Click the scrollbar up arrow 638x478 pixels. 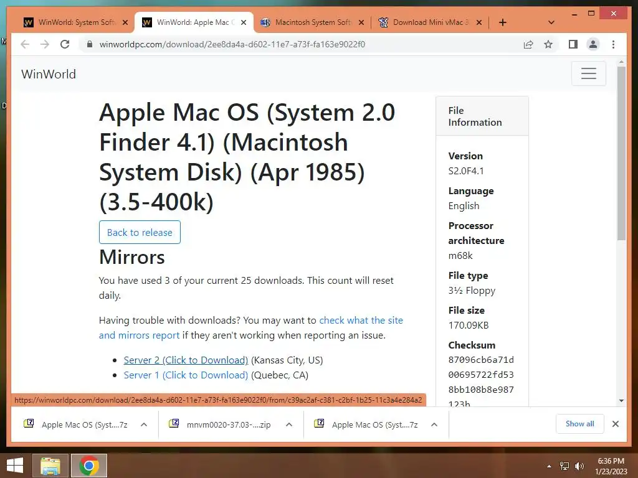point(621,62)
